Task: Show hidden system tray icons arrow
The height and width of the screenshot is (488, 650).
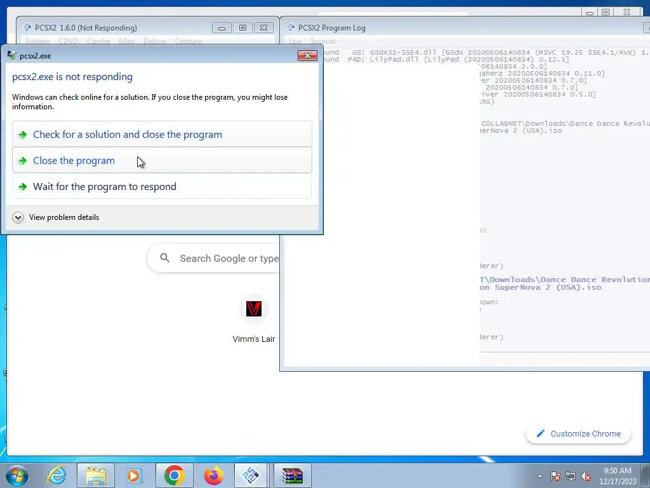Action: click(x=540, y=476)
